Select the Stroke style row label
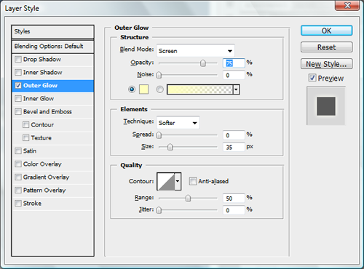364x269 pixels. pyautogui.click(x=32, y=204)
